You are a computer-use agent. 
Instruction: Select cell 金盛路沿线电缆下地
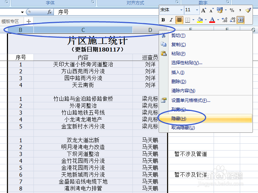83,181
